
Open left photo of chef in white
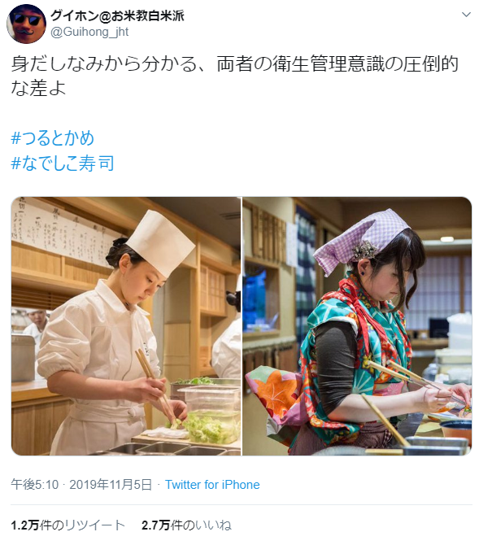(x=126, y=326)
